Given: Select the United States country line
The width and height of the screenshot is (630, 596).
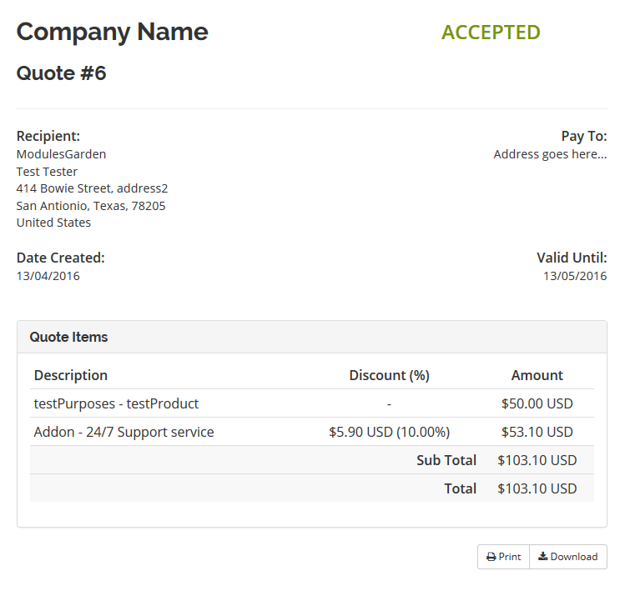Looking at the screenshot, I should click(53, 223).
